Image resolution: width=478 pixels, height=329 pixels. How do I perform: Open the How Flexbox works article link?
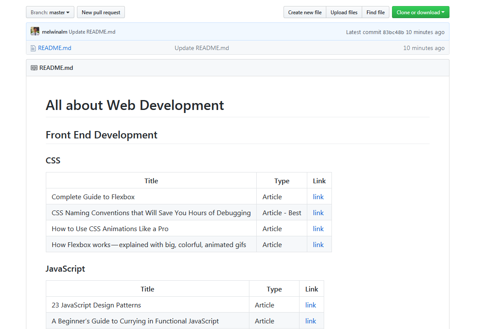(318, 244)
